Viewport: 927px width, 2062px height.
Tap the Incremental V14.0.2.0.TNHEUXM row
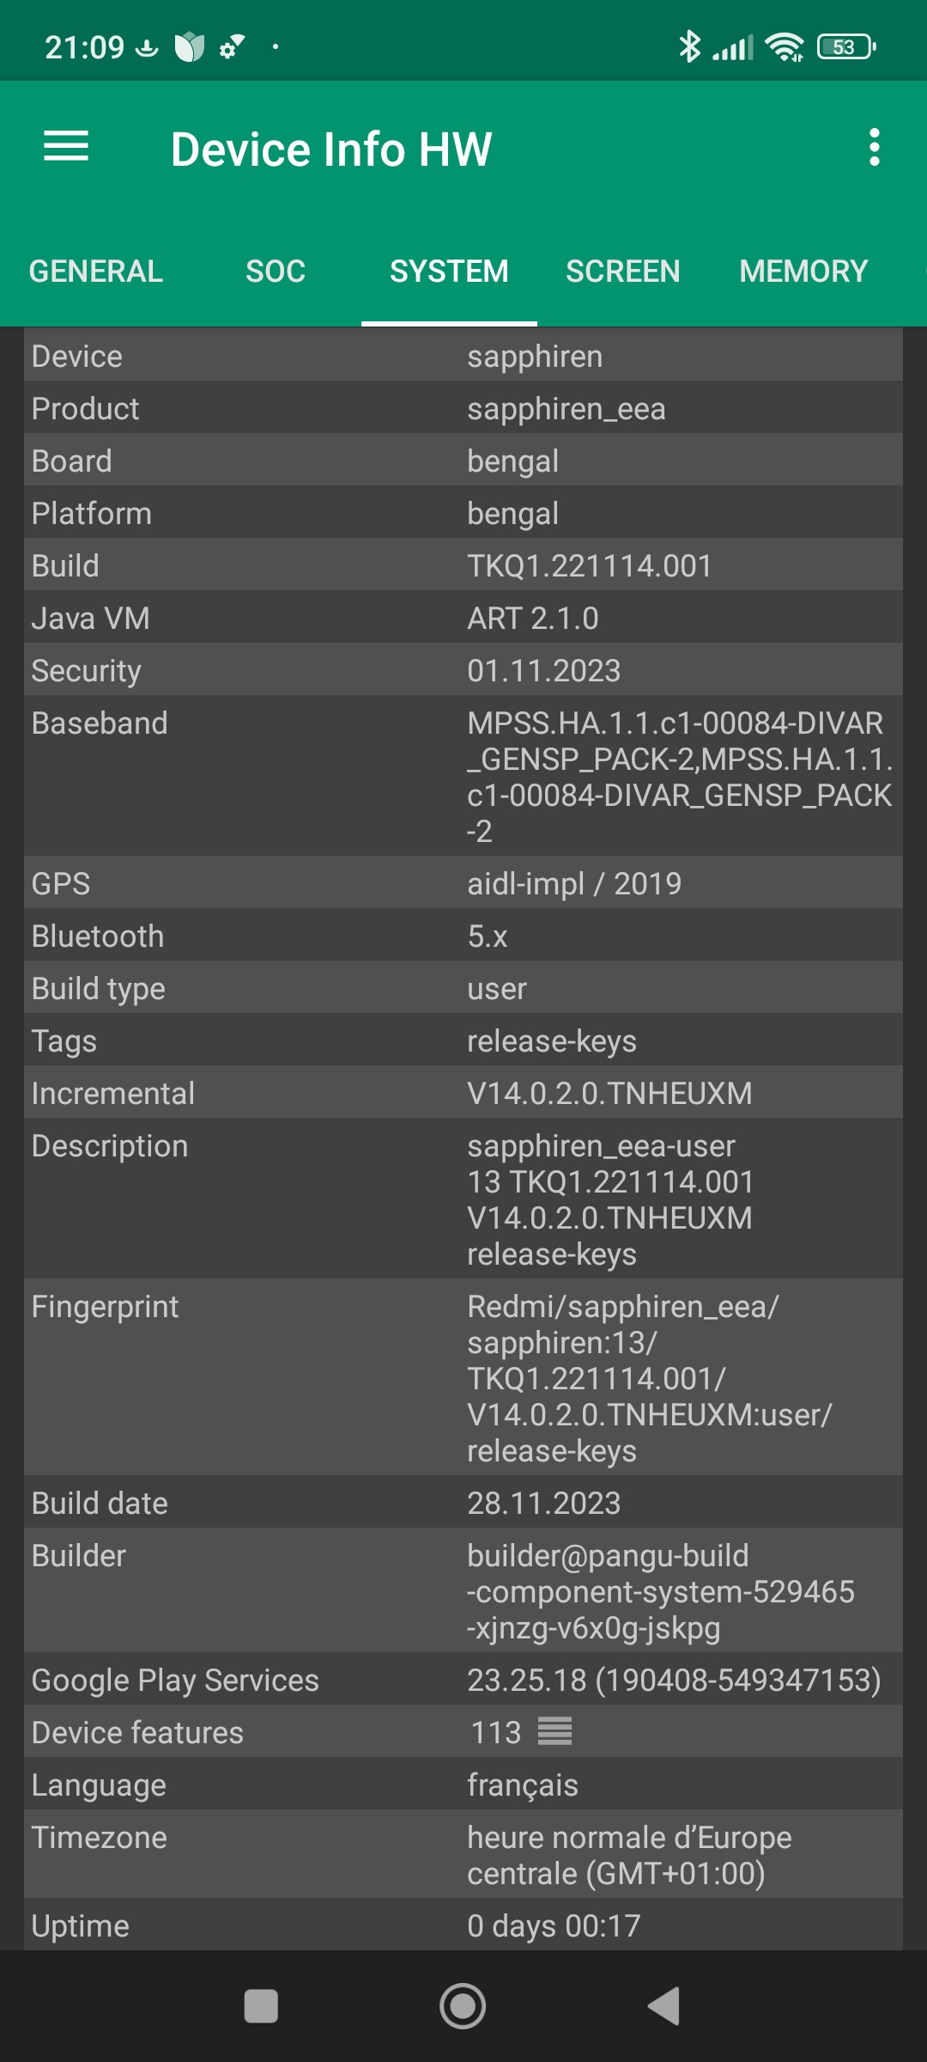pyautogui.click(x=463, y=1093)
